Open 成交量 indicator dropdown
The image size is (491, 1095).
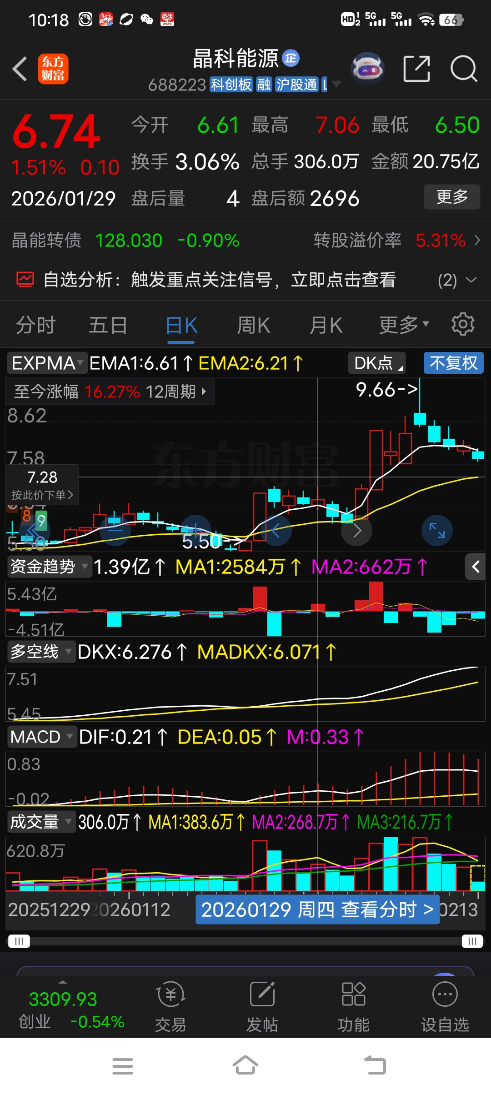coord(41,822)
